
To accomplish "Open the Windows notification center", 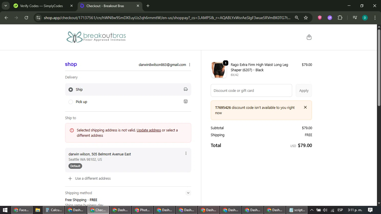I will pyautogui.click(x=370, y=210).
